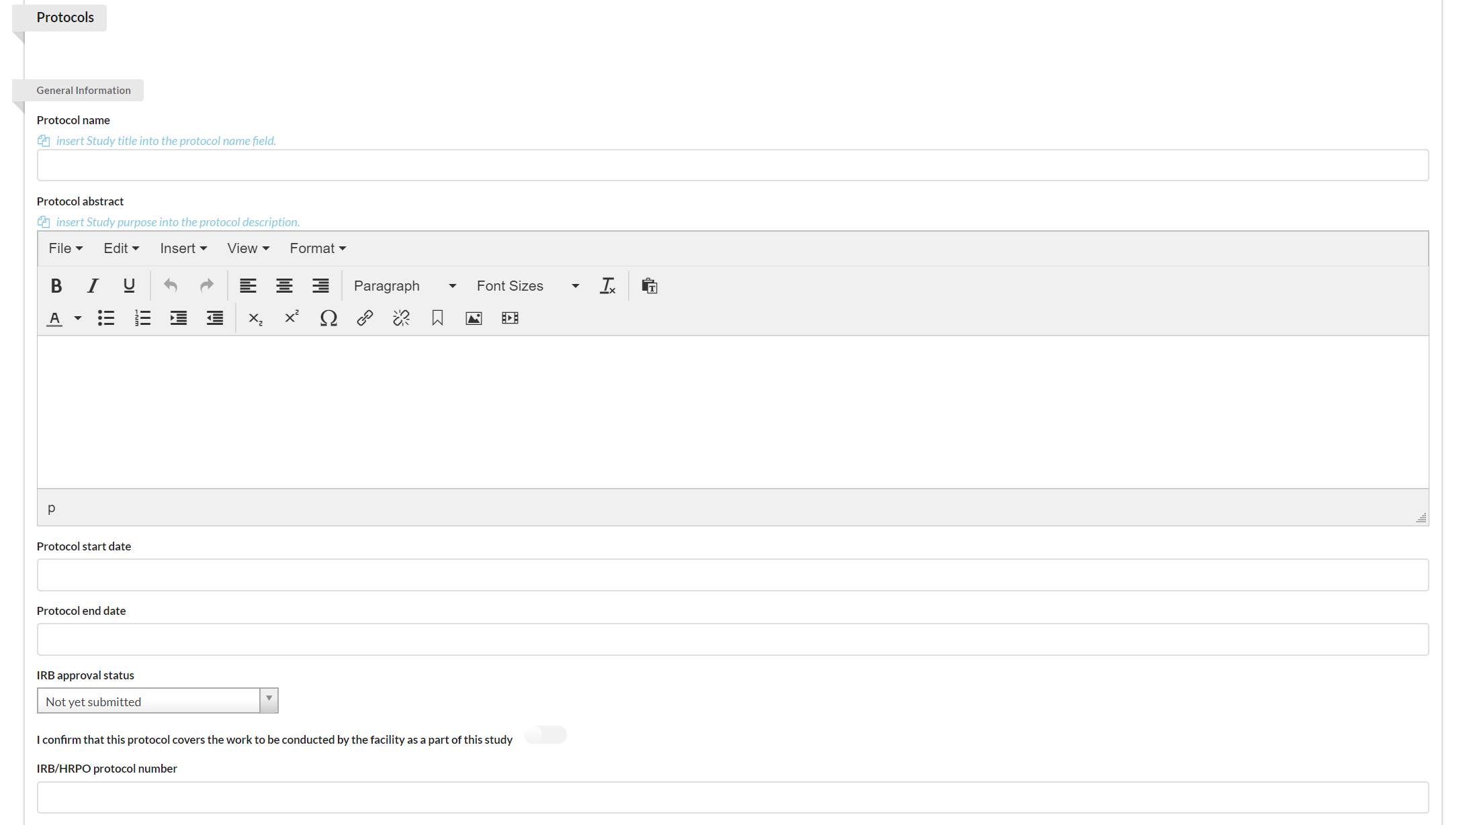
Task: Click the underline icon
Action: pyautogui.click(x=129, y=286)
